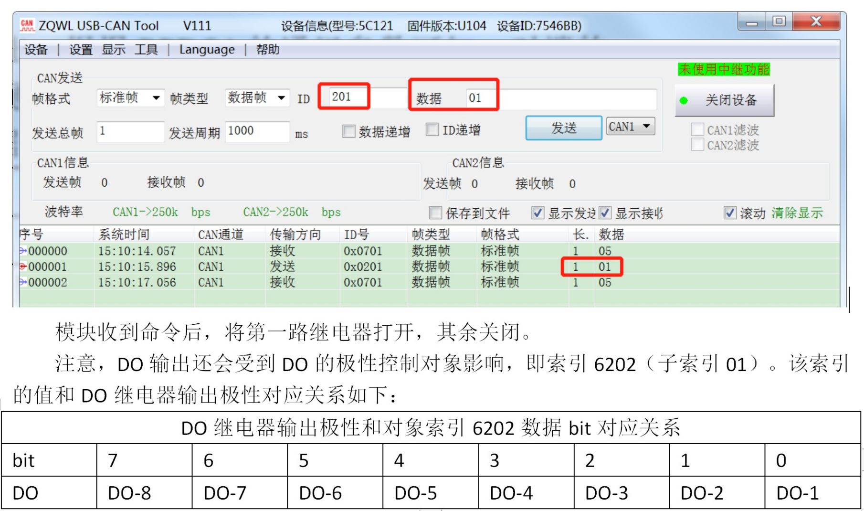The width and height of the screenshot is (864, 511).
Task: Open the 帧类型 数据帧 dropdown
Action: [282, 98]
